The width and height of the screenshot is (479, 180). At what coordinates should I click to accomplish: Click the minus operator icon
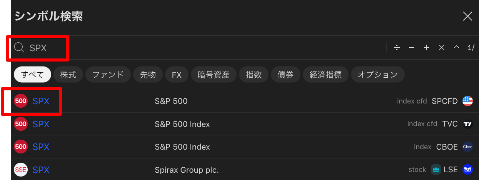(412, 48)
